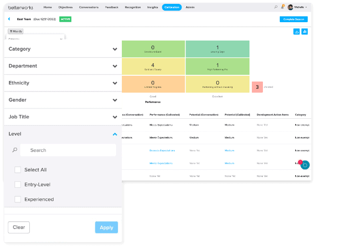This screenshot has height=248, width=352.
Task: Click the green top-left nine-box cell showing 0
Action: pyautogui.click(x=153, y=49)
